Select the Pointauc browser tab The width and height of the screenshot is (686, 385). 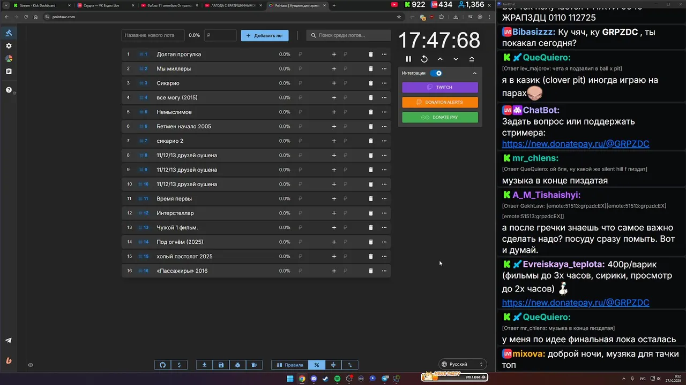[296, 5]
